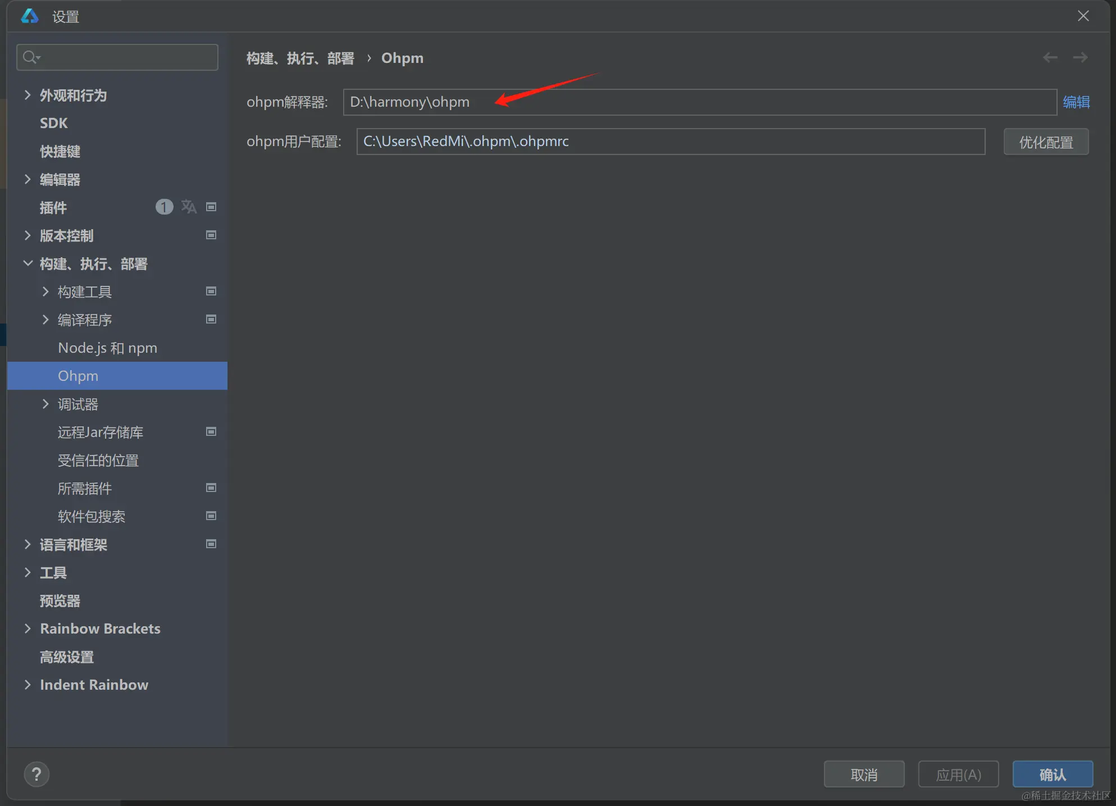Viewport: 1116px width, 806px height.
Task: Click the back navigation arrow
Action: 1050,57
